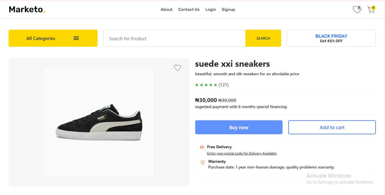
Task: Click the postal code delivery link
Action: pos(242,153)
